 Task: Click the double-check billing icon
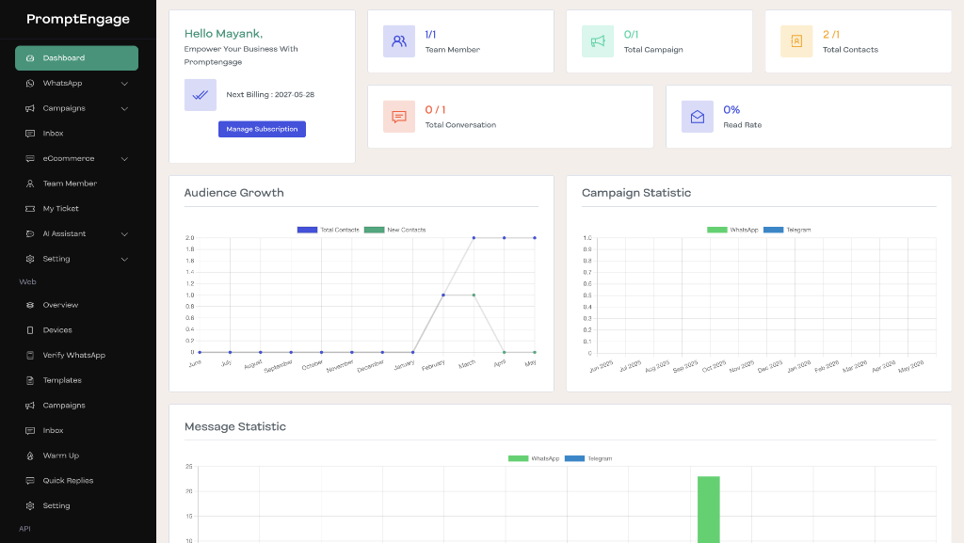coord(201,95)
